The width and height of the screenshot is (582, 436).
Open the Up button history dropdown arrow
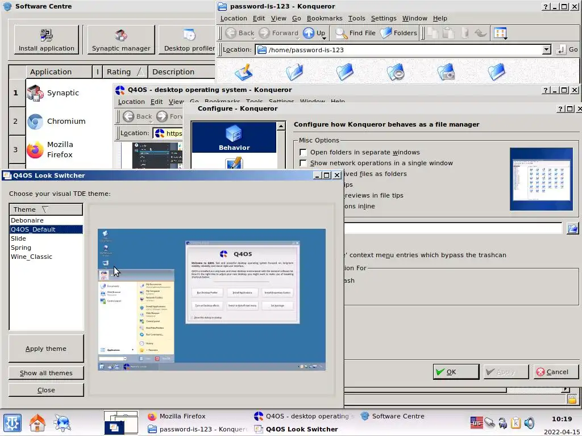[x=323, y=38]
